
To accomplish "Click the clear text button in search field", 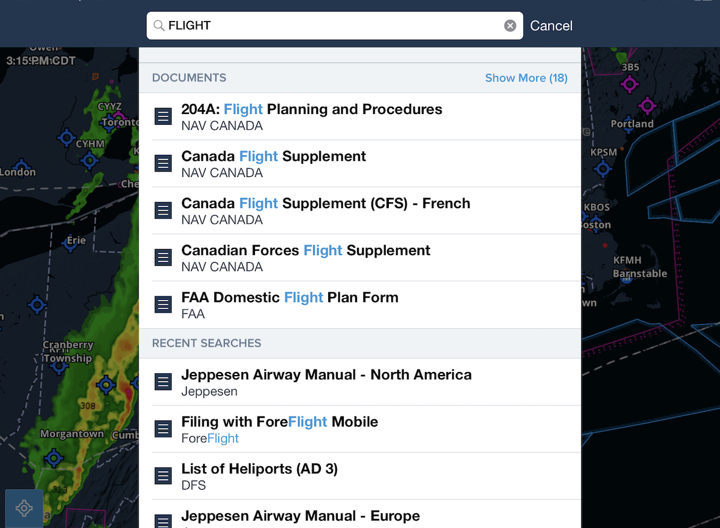I will (510, 26).
